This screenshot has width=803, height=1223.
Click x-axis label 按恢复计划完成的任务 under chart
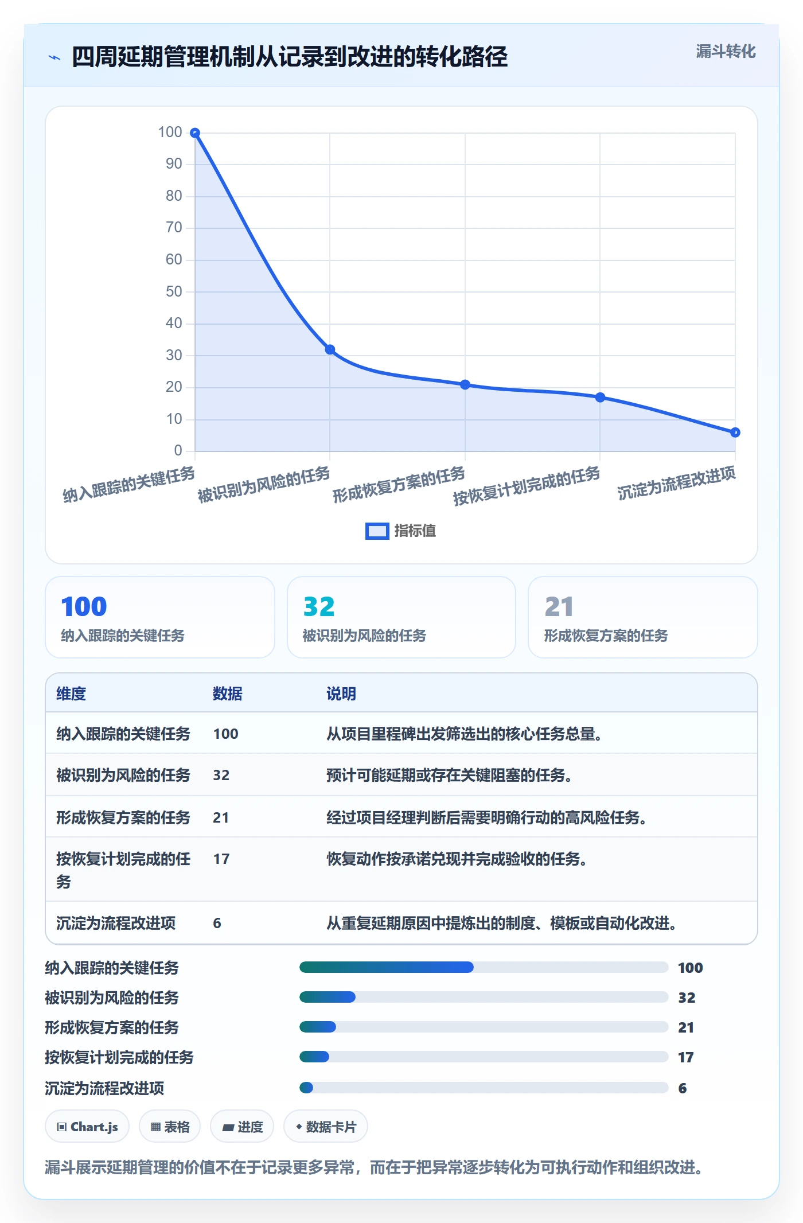coord(527,485)
